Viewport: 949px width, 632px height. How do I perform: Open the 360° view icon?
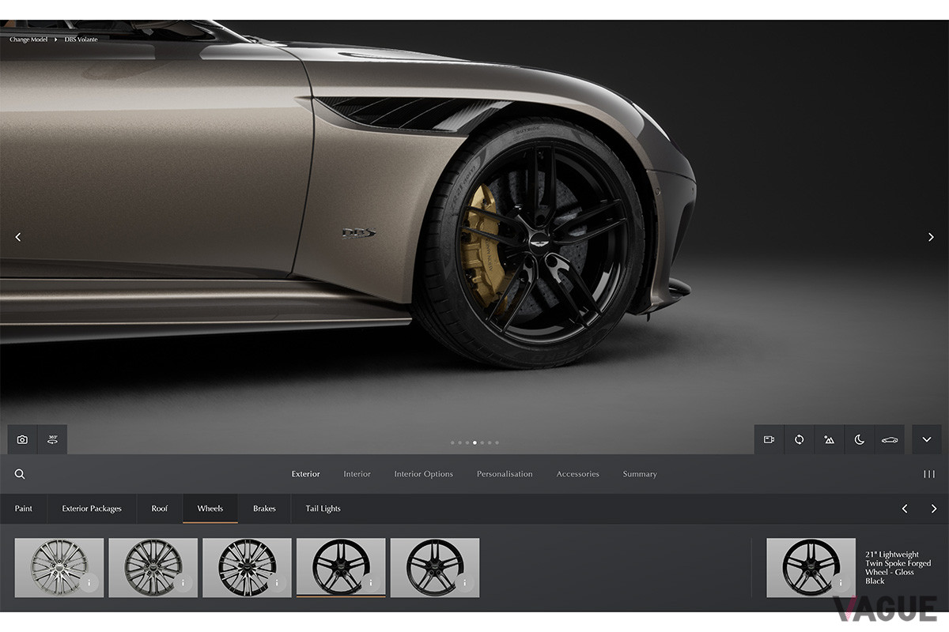coord(52,440)
